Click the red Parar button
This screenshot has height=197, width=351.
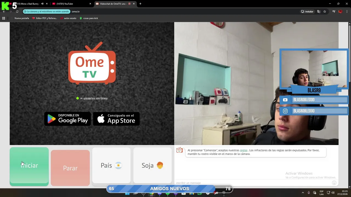tap(70, 168)
